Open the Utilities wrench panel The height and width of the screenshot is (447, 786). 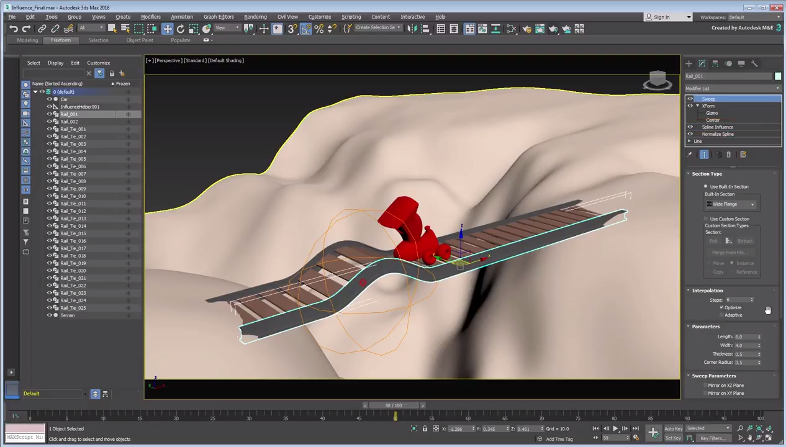(x=754, y=63)
